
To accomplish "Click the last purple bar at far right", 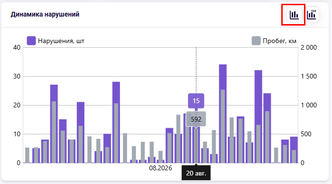I will [294, 150].
